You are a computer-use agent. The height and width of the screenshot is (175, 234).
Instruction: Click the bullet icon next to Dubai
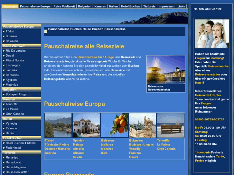click(4, 56)
